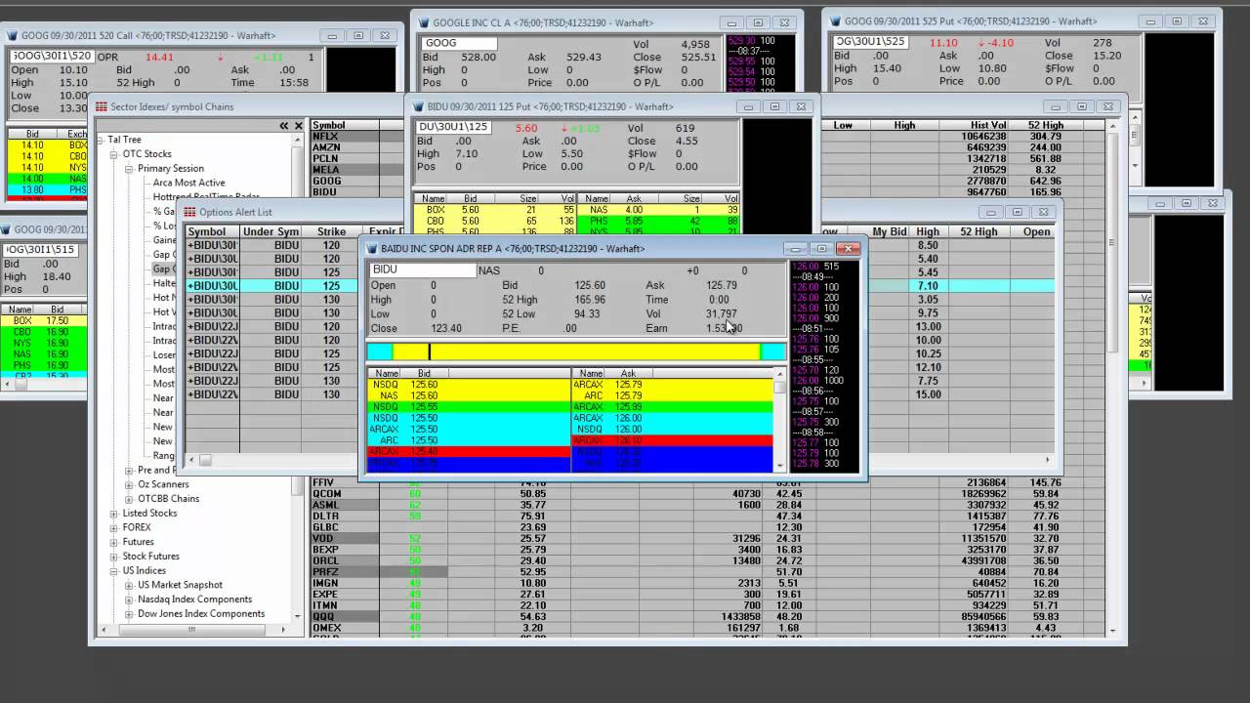Click the GOOG 520 Call window icon
Viewport: 1250px width, 703px height.
coord(13,35)
